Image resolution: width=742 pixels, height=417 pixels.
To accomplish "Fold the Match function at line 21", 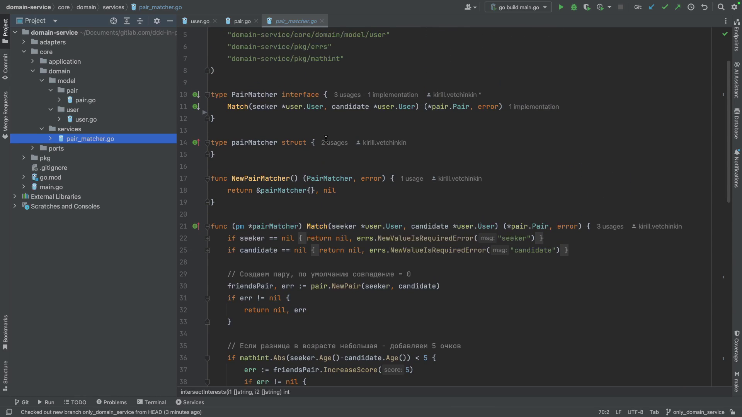I will click(x=207, y=226).
